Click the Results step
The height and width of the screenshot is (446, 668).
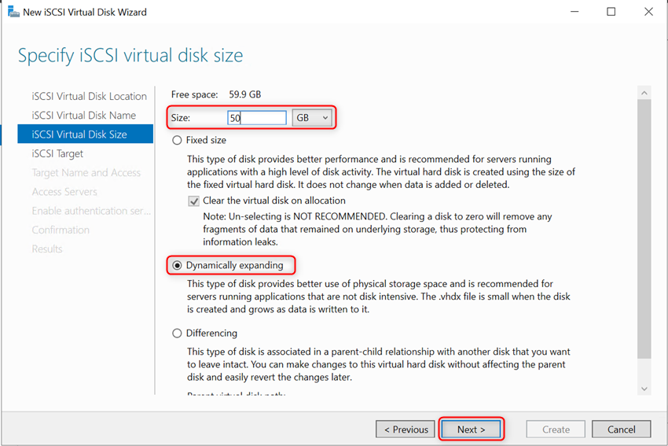click(x=47, y=249)
